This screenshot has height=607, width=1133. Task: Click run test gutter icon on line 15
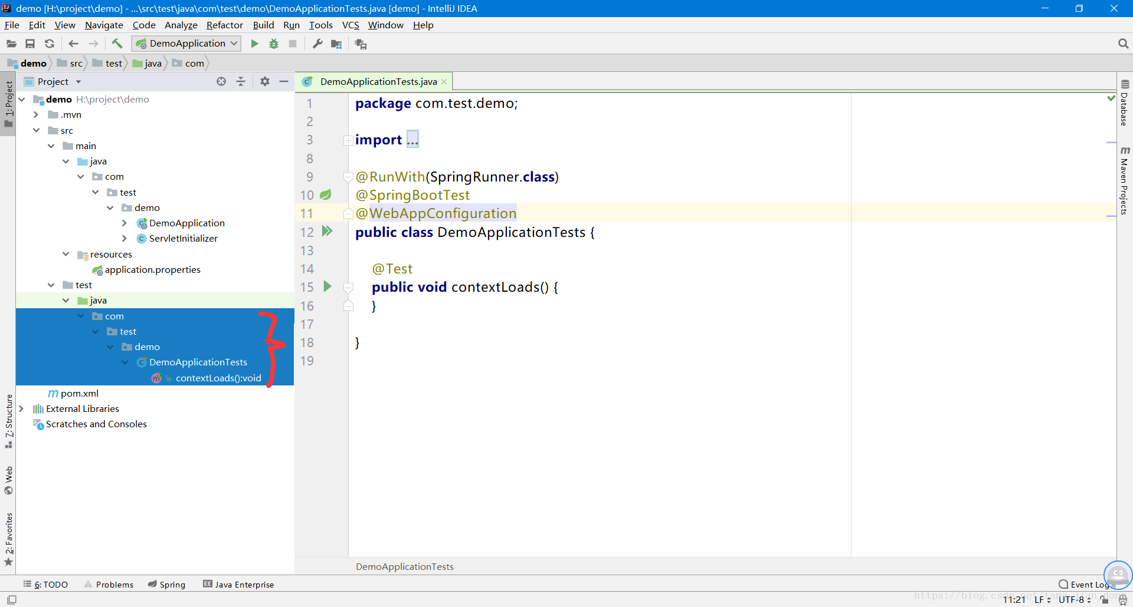[x=328, y=286]
